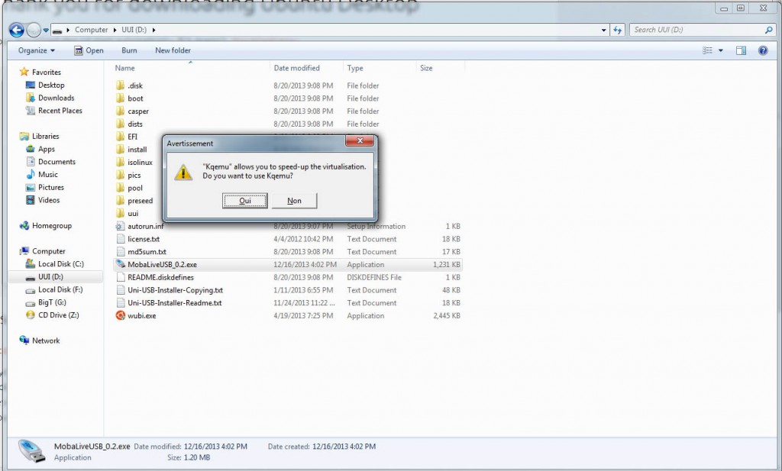Select Uni-USB-Installer-Copying.txt icon
Screen dimensions: 782x471
coord(120,289)
